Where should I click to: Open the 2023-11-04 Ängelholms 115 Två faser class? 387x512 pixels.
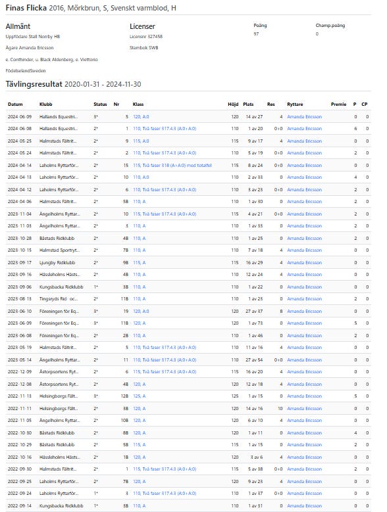pos(165,214)
